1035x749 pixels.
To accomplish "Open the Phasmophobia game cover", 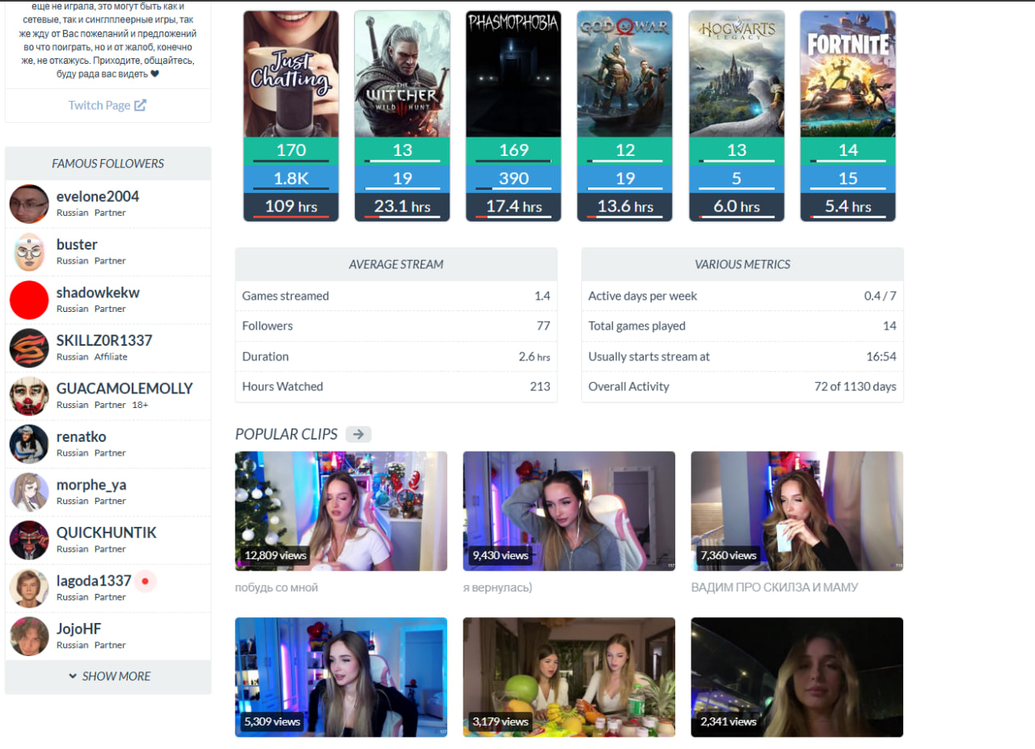I will tap(513, 74).
